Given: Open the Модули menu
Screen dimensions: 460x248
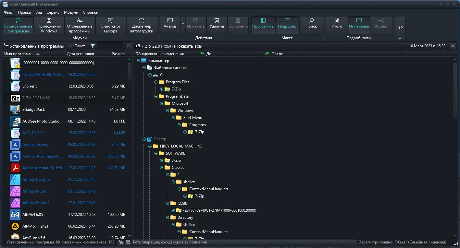Looking at the screenshot, I should pyautogui.click(x=71, y=12).
